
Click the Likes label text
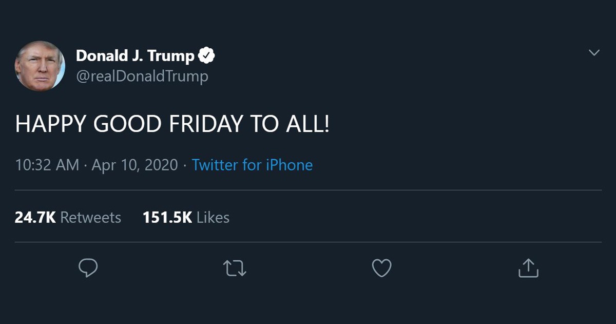(x=213, y=218)
